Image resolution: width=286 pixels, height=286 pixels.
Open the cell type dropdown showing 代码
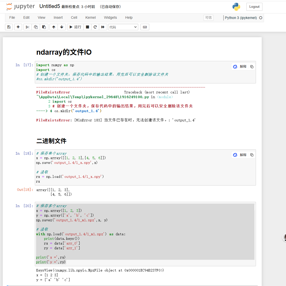(123, 27)
